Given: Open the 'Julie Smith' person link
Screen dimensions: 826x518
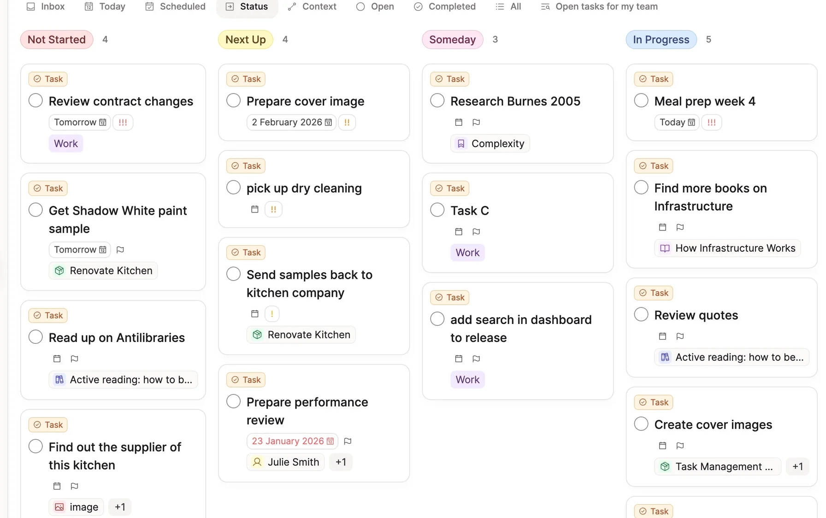Looking at the screenshot, I should point(285,462).
